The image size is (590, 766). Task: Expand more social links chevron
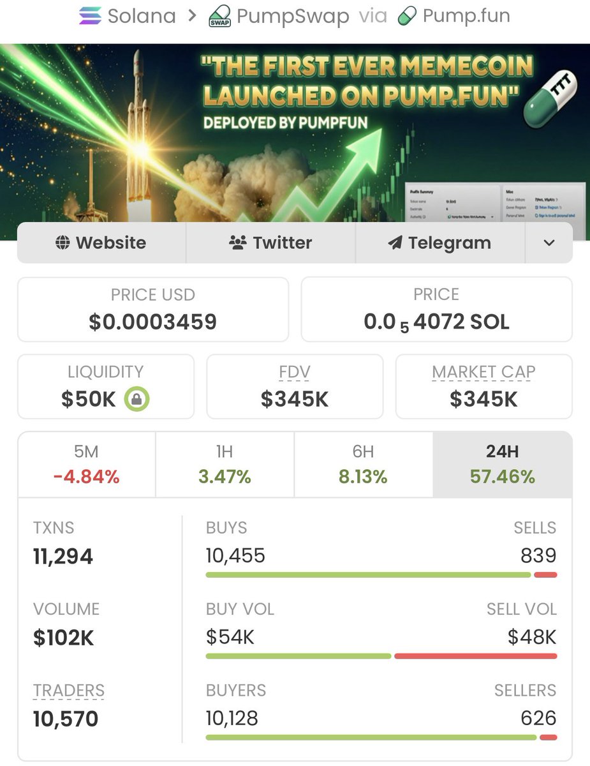click(x=549, y=243)
